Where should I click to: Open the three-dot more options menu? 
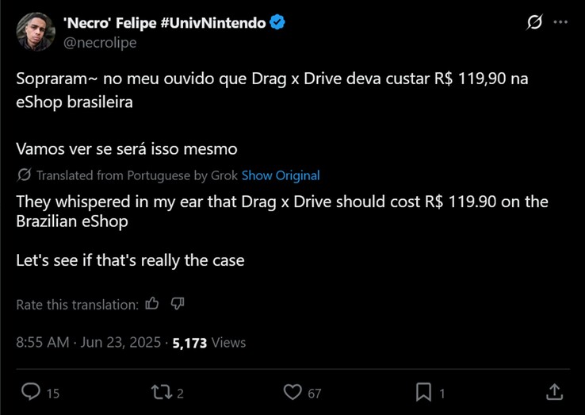[560, 23]
